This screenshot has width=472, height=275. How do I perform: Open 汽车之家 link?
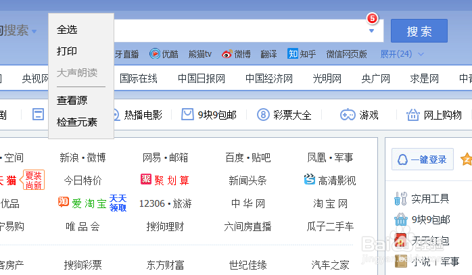[330, 265]
